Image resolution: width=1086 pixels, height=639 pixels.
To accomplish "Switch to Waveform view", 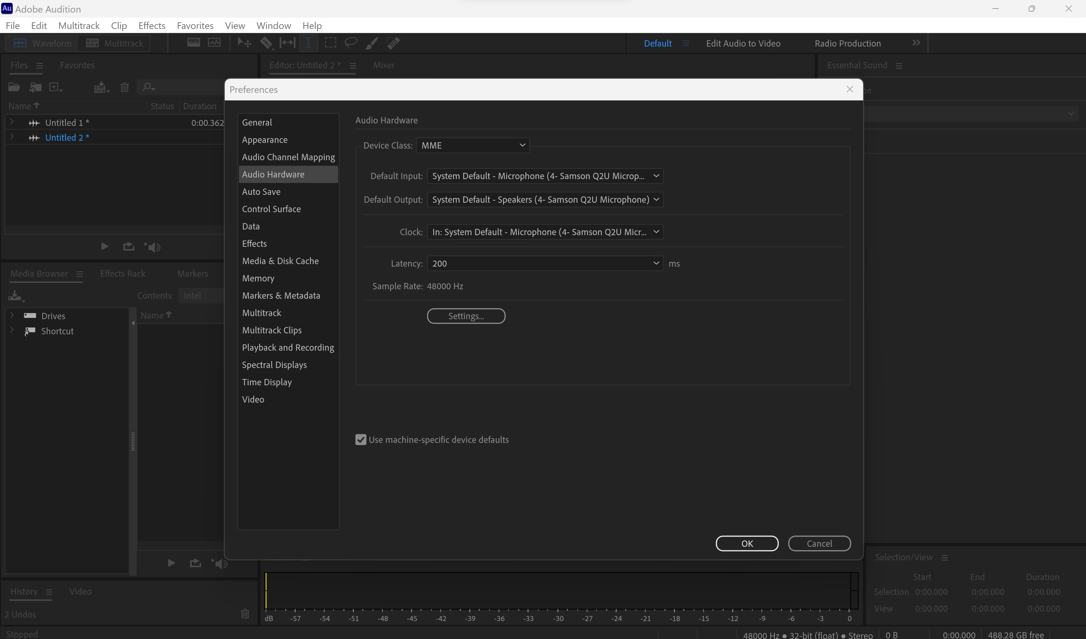I will 42,43.
